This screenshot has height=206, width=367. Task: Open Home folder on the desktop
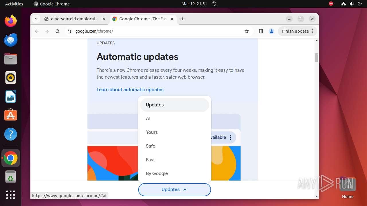tap(348, 187)
